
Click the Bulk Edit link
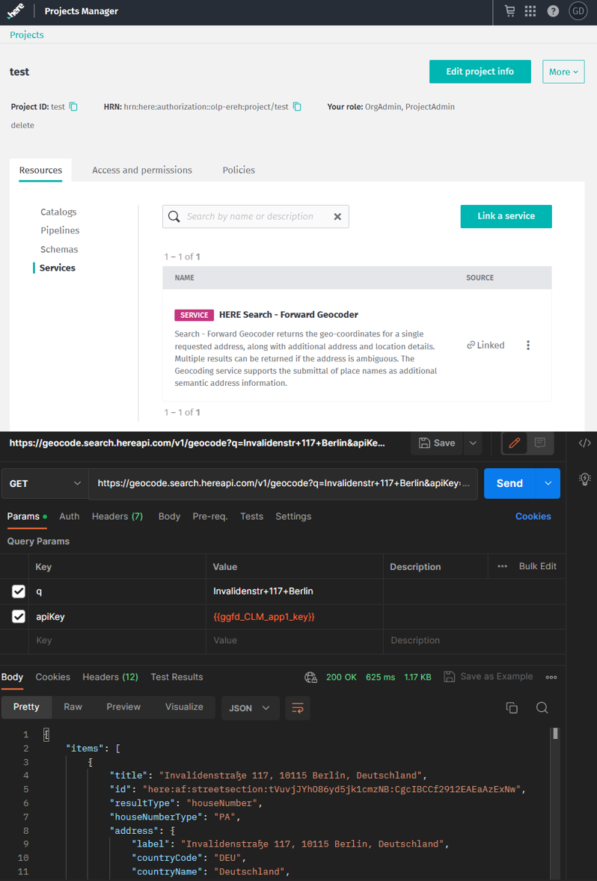coord(537,566)
